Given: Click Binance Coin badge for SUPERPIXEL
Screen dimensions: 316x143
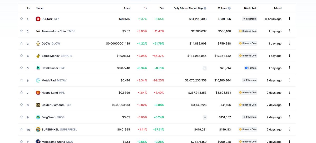Looking at the screenshot, I should 248,129.
